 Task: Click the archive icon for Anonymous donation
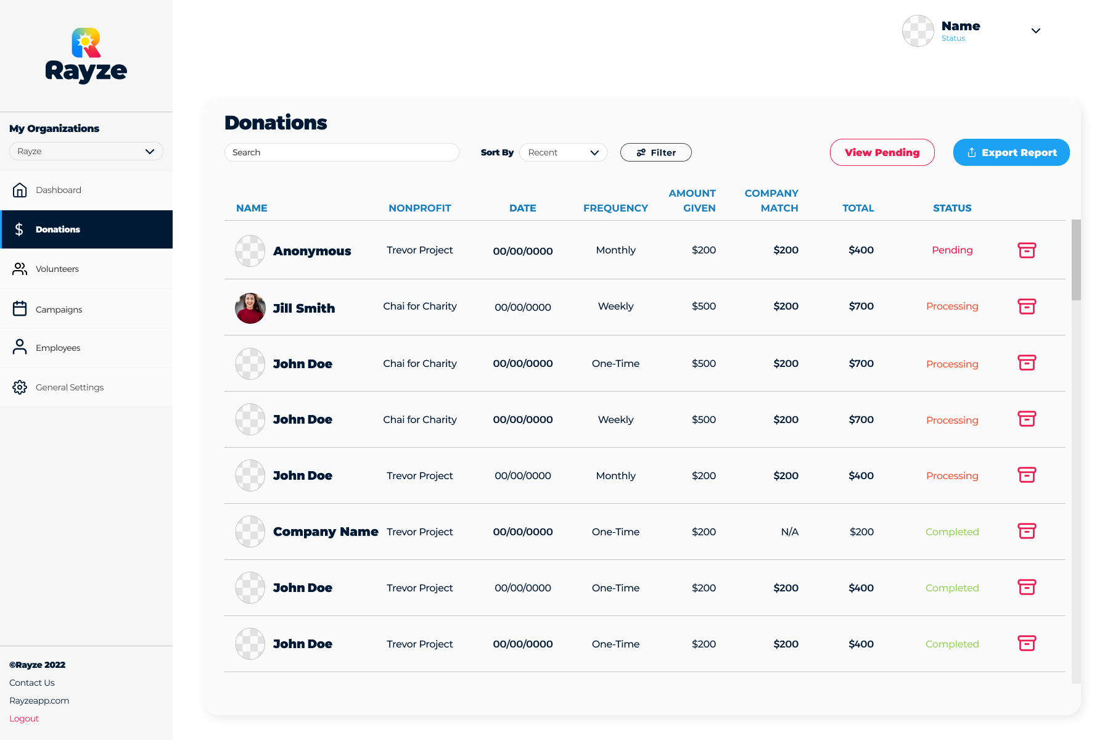1027,250
